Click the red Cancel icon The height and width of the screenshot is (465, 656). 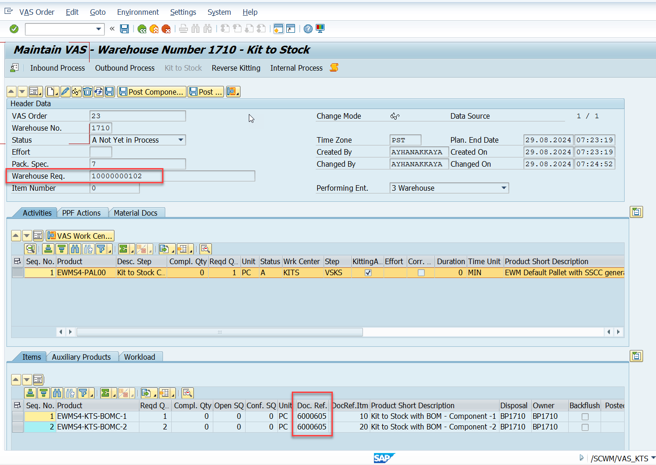(x=166, y=29)
